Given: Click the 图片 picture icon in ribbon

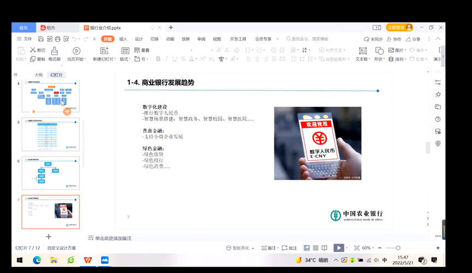Looking at the screenshot, I should (398, 50).
